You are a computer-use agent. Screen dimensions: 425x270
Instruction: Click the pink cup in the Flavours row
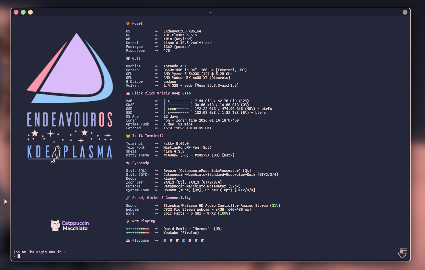[190, 240]
